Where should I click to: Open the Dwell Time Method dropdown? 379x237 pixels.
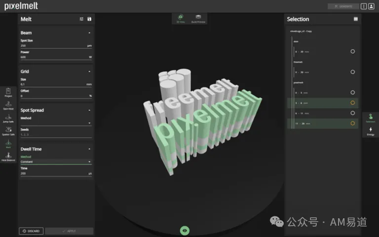point(56,161)
